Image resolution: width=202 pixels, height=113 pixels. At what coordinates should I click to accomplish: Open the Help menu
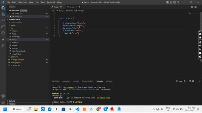click(x=59, y=2)
